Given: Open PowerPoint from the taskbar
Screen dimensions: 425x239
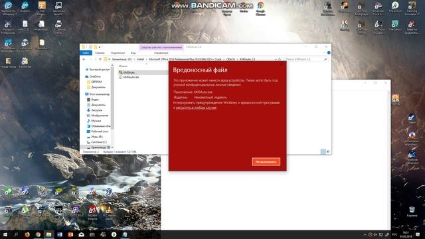Looking at the screenshot, I should pos(70,234).
